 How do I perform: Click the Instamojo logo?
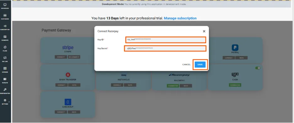click(123, 75)
